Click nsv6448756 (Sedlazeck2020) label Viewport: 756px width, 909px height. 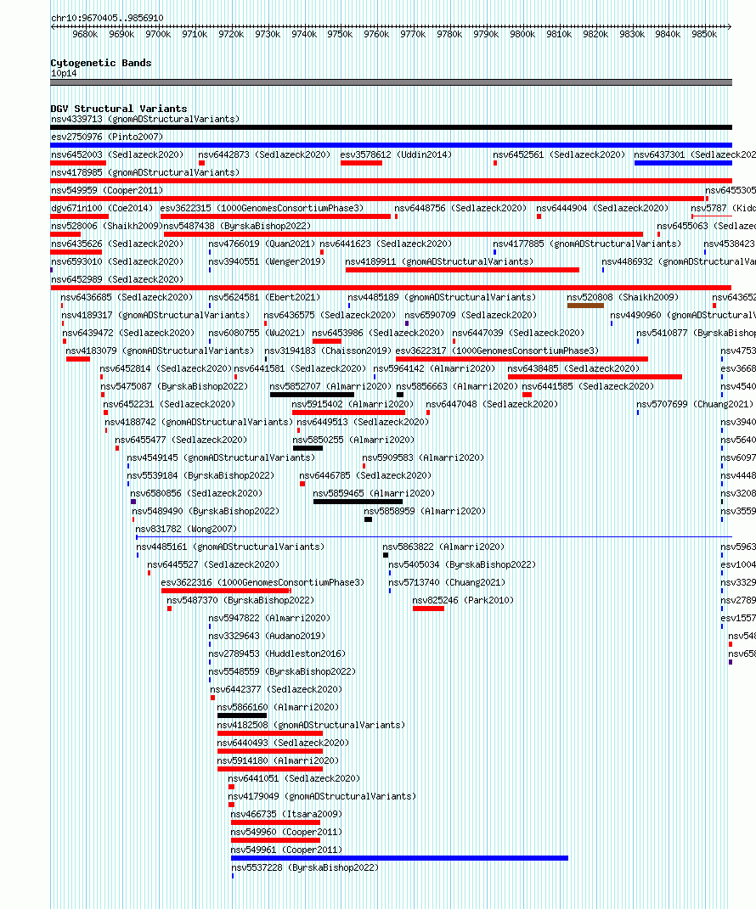[460, 208]
